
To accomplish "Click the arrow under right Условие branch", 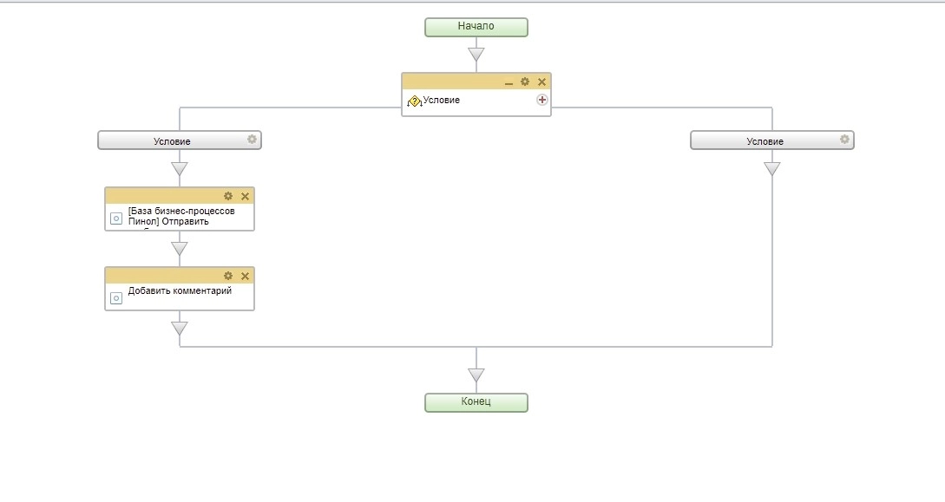I will click(771, 168).
